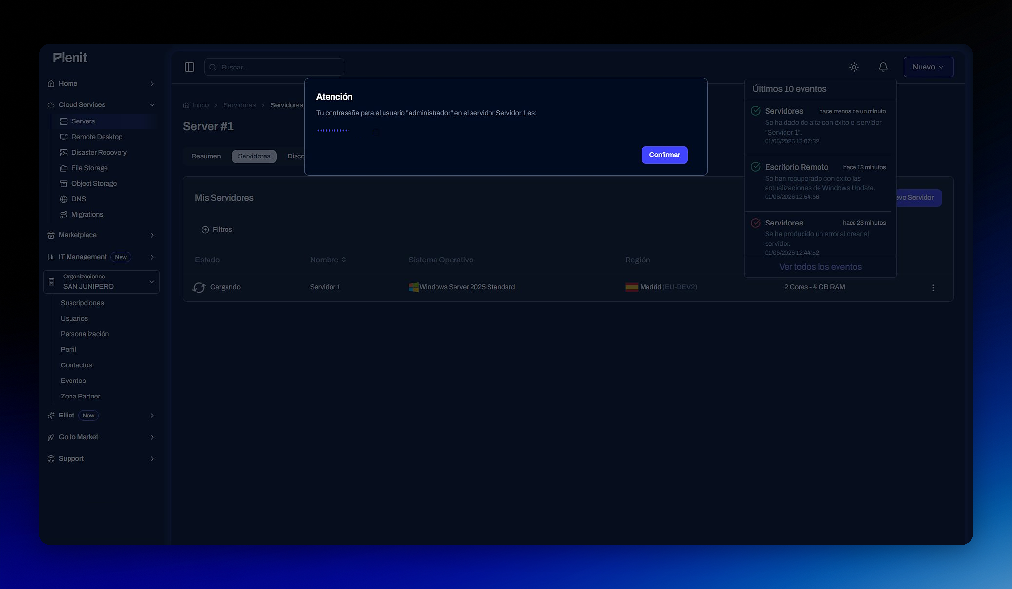Click the masked password asterisks
Image resolution: width=1012 pixels, height=589 pixels.
(333, 131)
